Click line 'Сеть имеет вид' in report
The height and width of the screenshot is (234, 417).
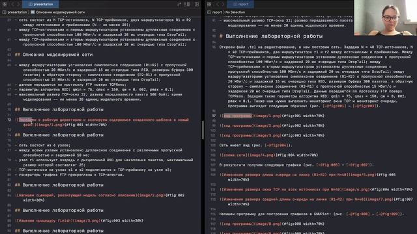tap(256, 145)
